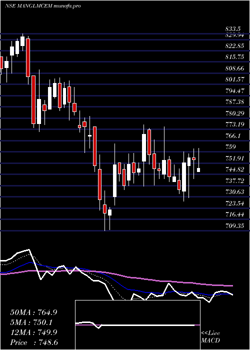Click the 744.82 price axis label
The image size is (250, 350).
click(x=234, y=169)
